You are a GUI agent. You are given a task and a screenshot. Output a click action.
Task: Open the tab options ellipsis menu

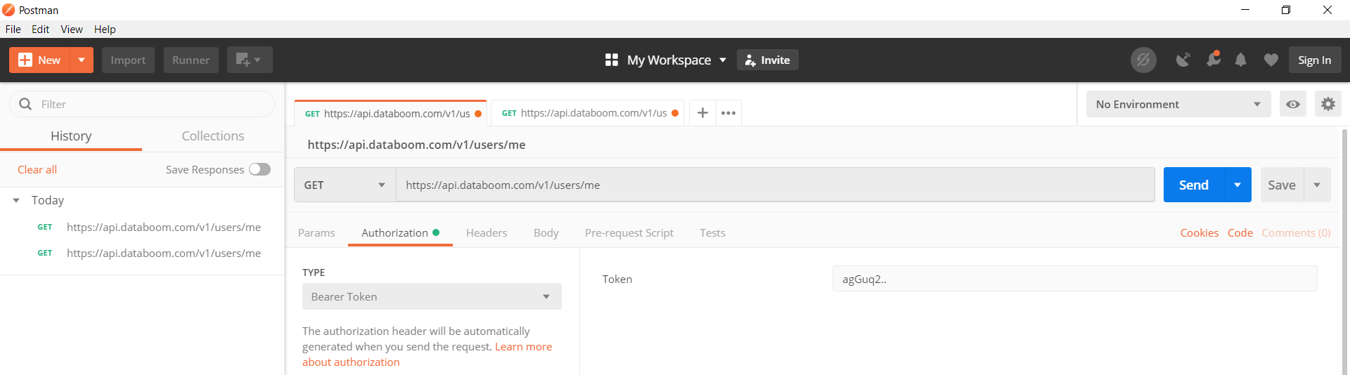(728, 113)
